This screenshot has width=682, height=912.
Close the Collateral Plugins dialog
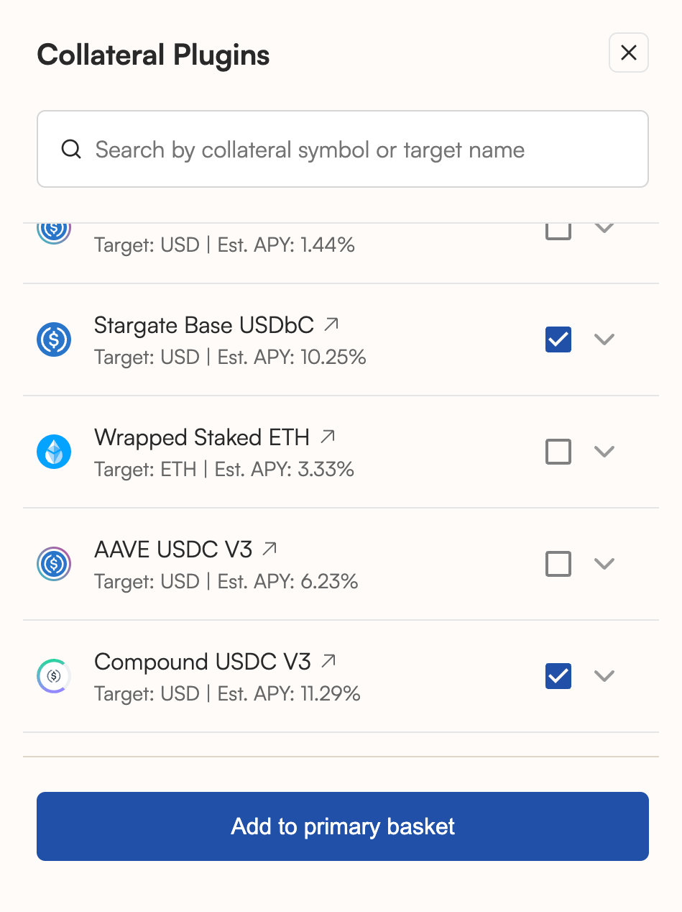pyautogui.click(x=629, y=53)
